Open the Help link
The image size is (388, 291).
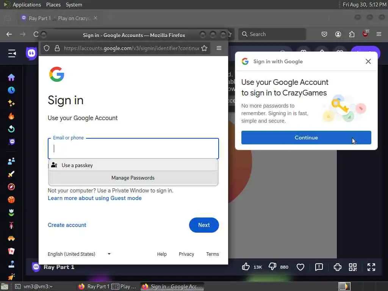pos(162,254)
